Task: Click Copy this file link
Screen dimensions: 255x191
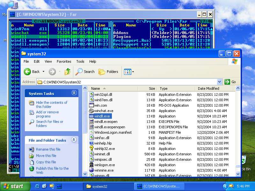Action: pos(46,162)
